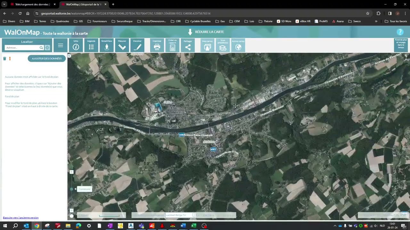
Task: Click the Commune zoom slider handle
Action: click(72, 189)
